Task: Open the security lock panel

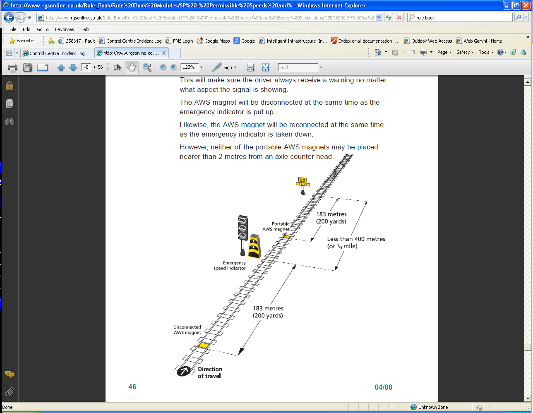Action: coord(10,86)
